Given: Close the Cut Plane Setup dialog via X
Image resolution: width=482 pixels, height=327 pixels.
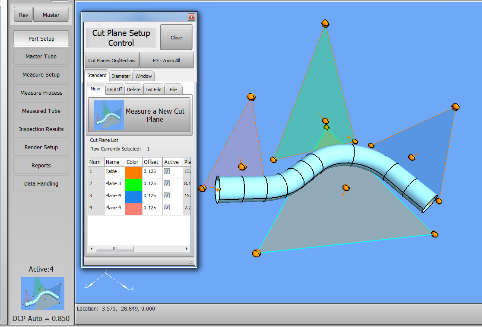Looking at the screenshot, I should [x=191, y=17].
